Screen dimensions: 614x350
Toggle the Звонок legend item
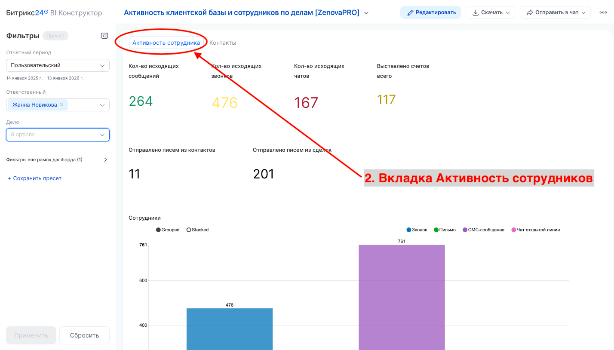pyautogui.click(x=416, y=230)
